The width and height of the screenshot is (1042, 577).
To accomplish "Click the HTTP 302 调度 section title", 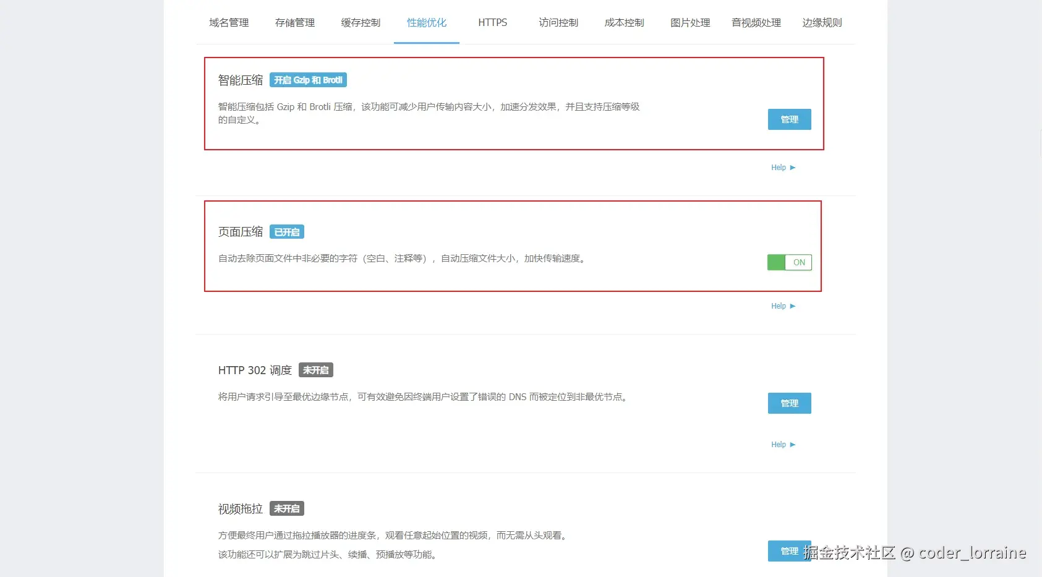I will click(255, 370).
